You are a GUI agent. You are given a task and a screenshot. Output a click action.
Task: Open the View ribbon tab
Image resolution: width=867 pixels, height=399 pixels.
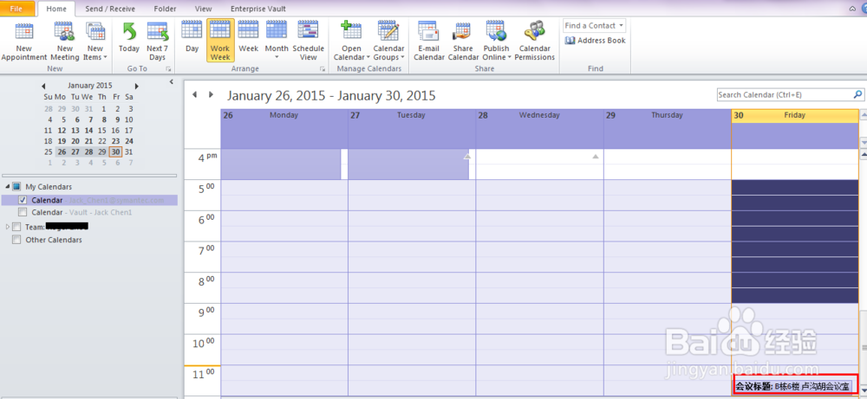203,9
